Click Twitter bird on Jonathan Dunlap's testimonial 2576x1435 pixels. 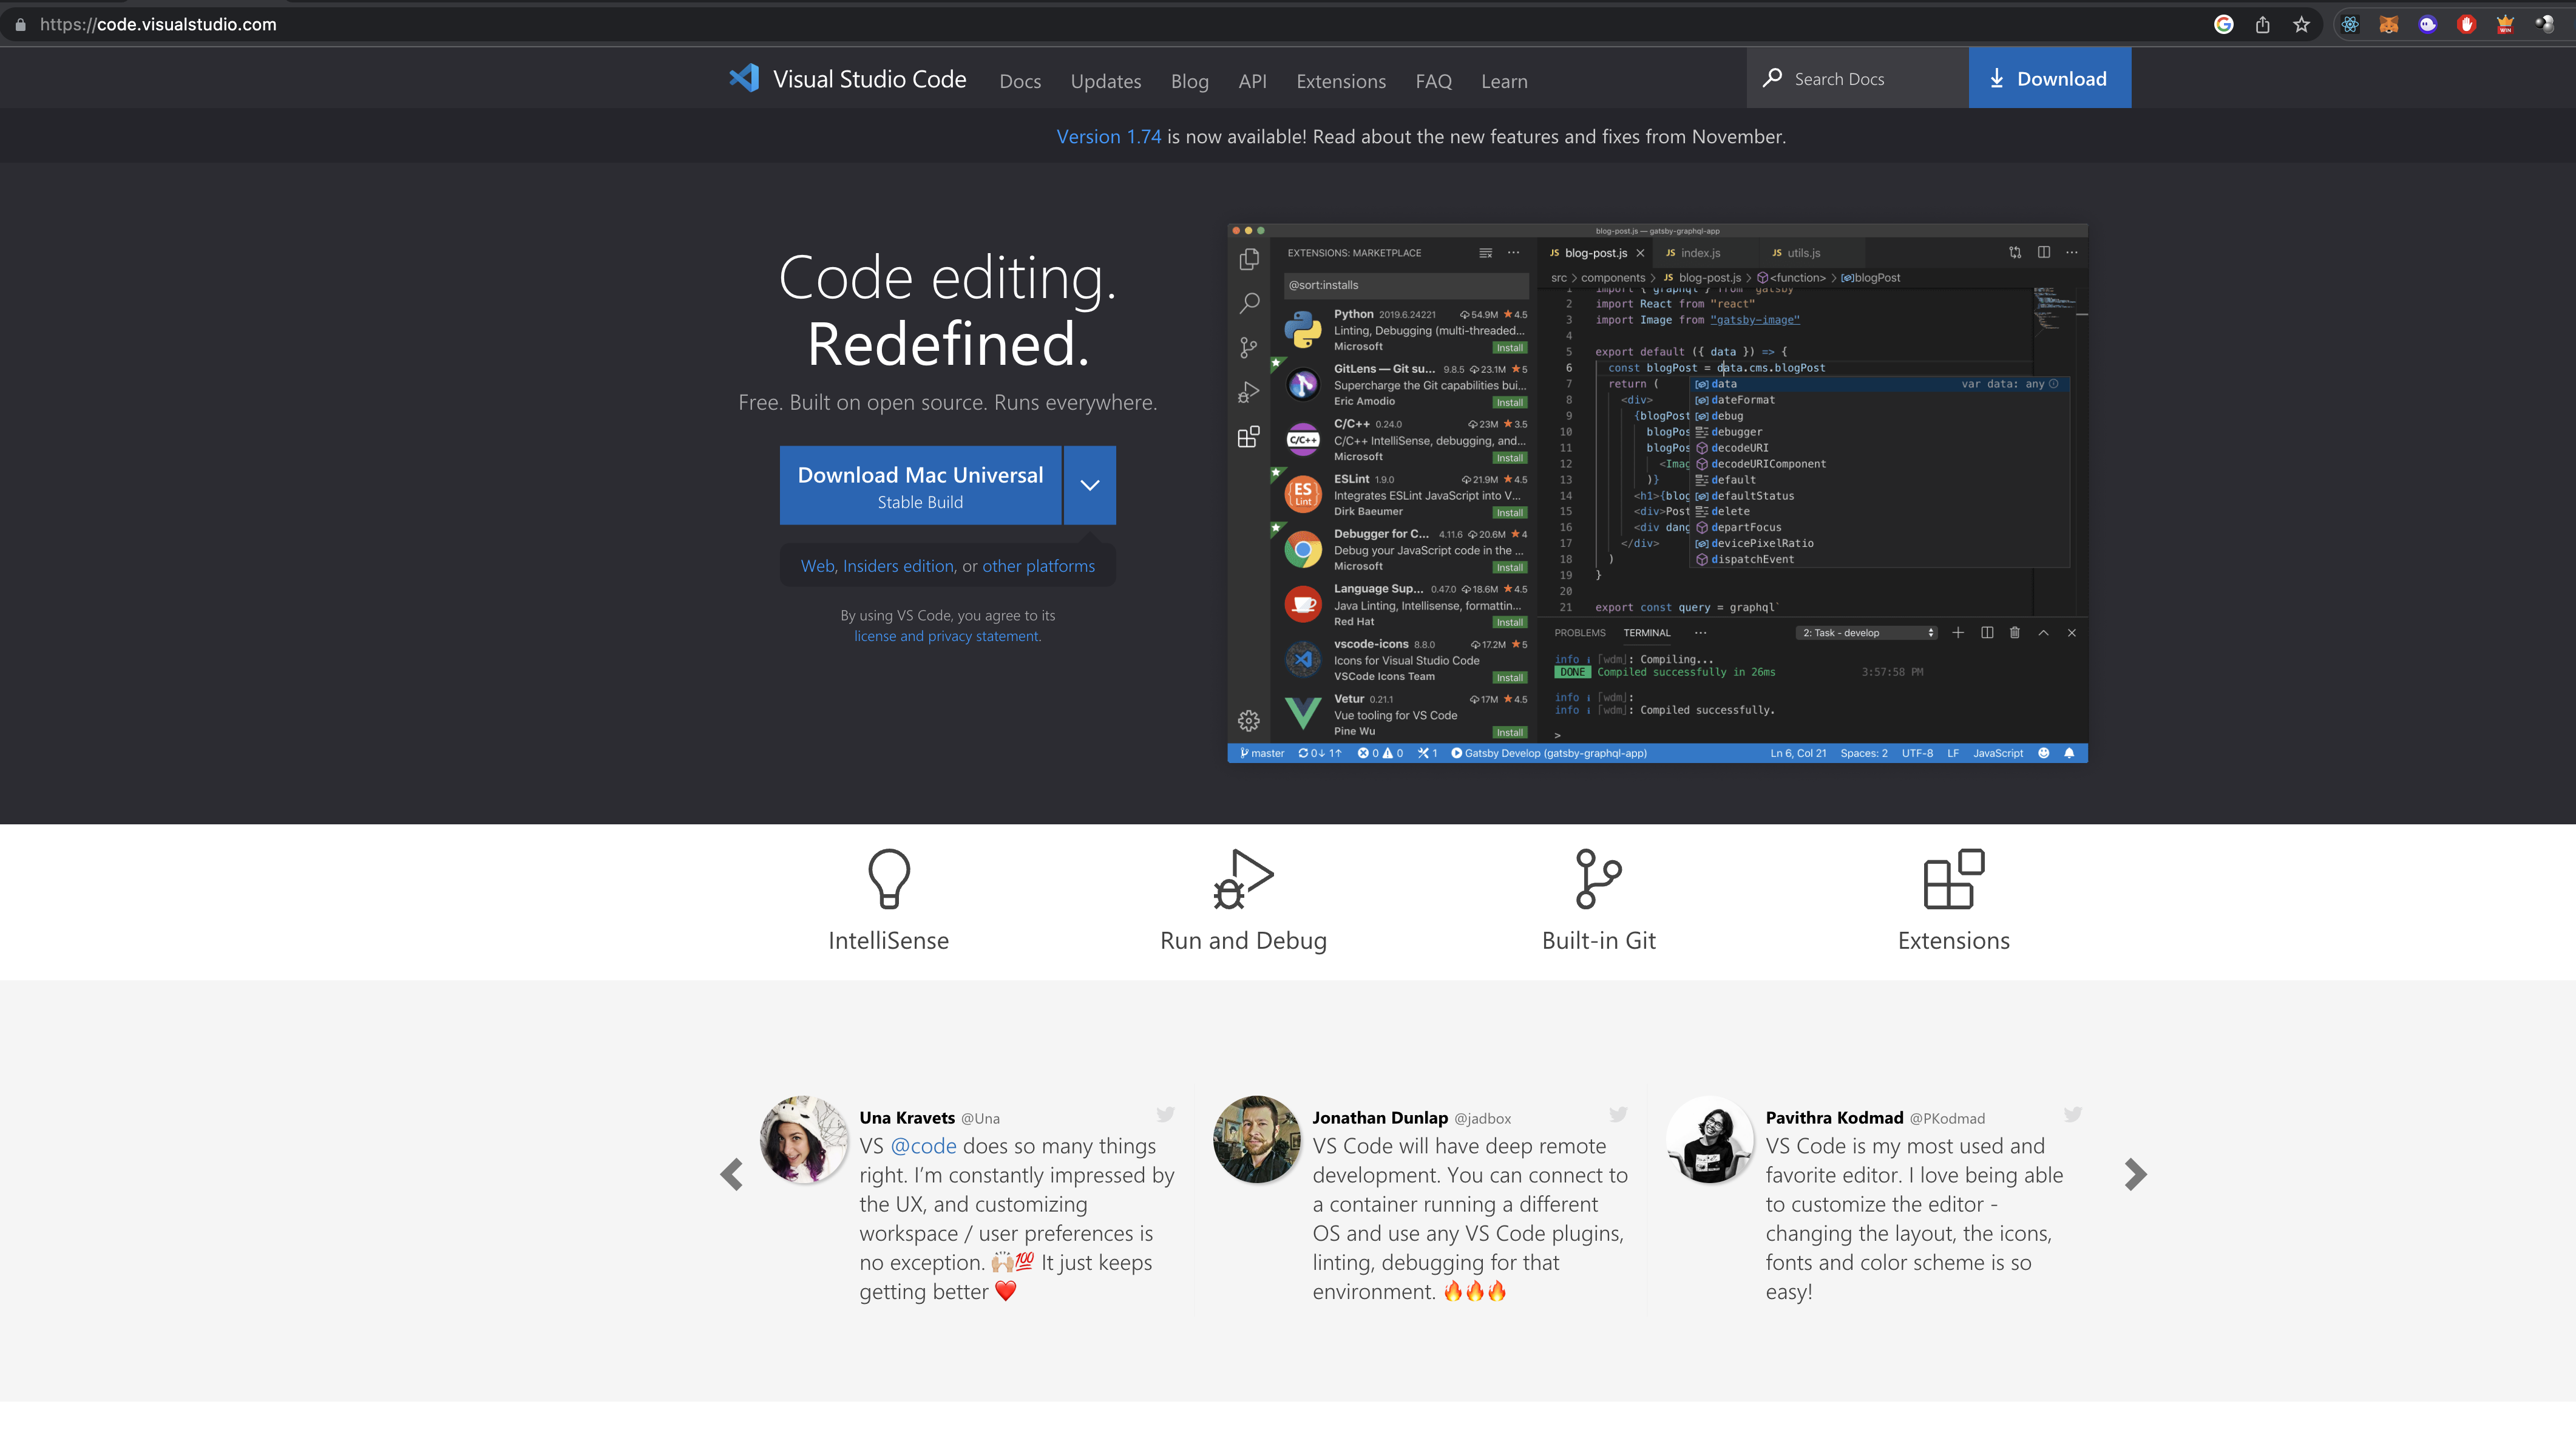(x=1618, y=1114)
